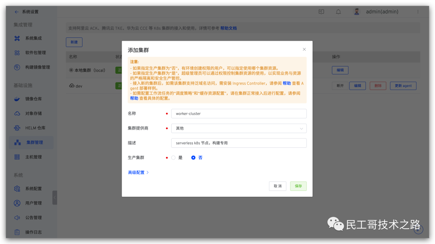Image resolution: width=435 pixels, height=244 pixels.
Task: Go to 系统集成 in the sidebar
Action: click(x=33, y=38)
